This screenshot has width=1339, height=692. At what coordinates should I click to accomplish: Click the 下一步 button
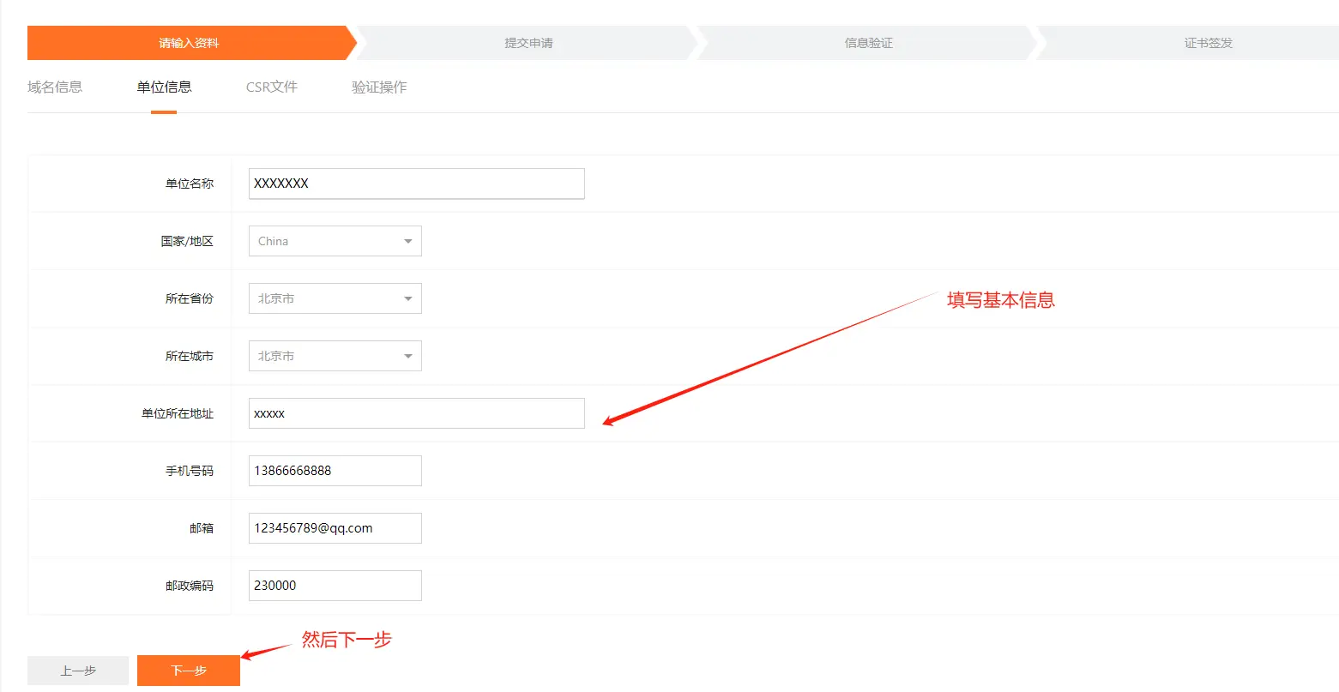point(189,671)
